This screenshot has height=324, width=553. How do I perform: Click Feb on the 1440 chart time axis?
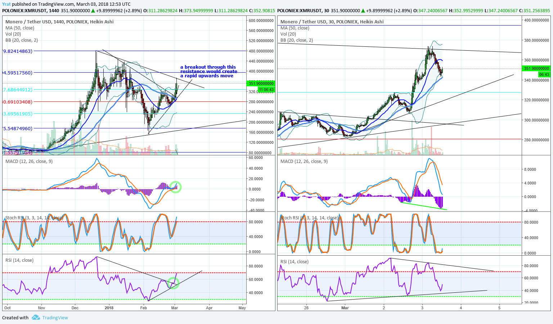pyautogui.click(x=143, y=308)
